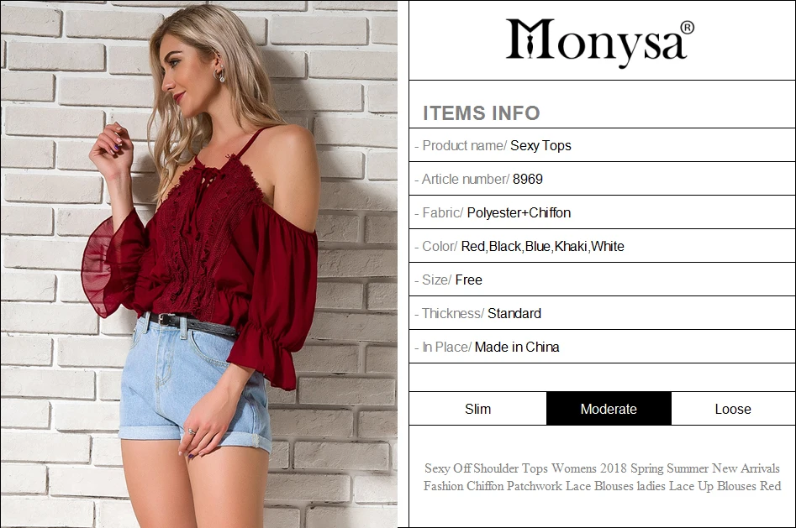
Task: Click the Made in China row
Action: pyautogui.click(x=602, y=347)
